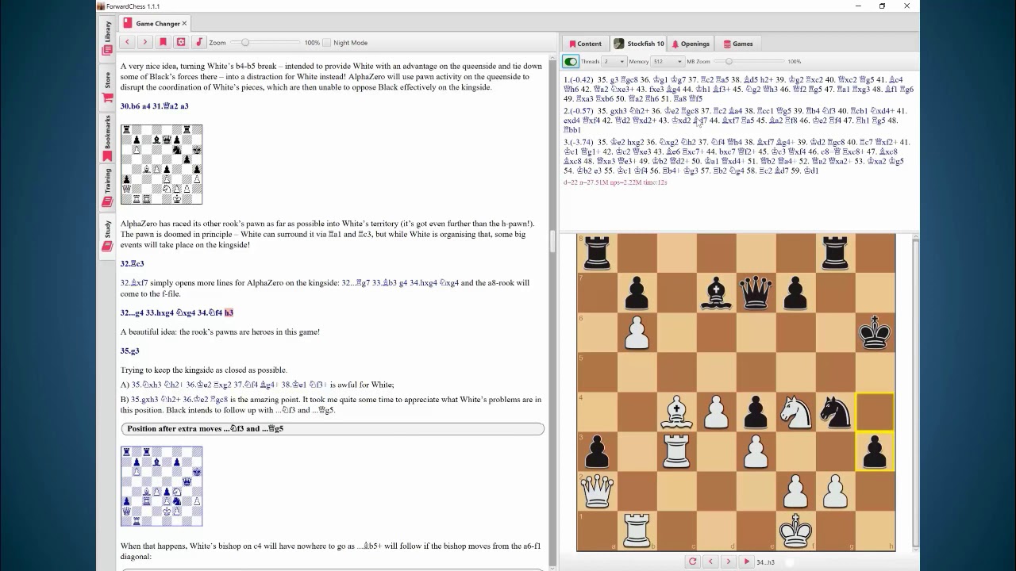Open the Memory size dropdown

[x=668, y=61]
